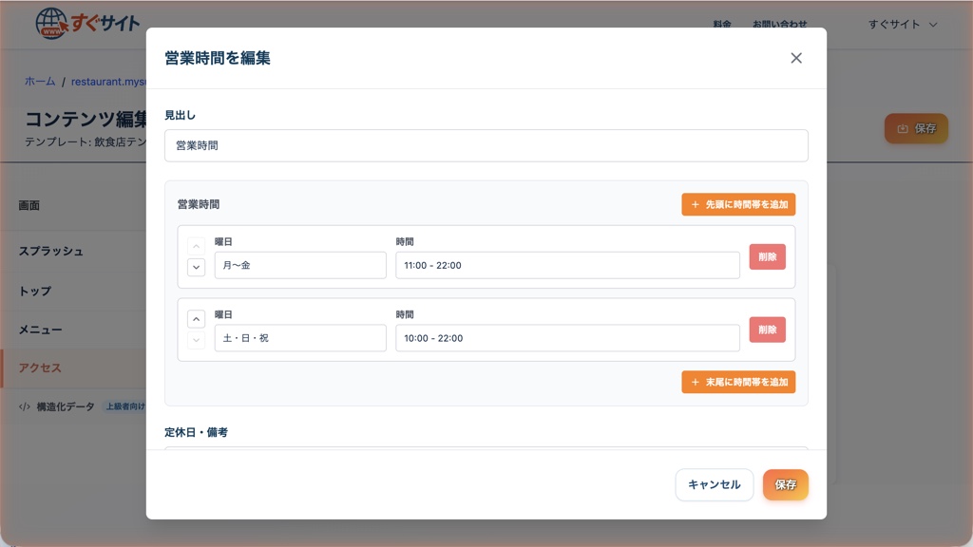Click 末尾に時間帯を追加 button
The height and width of the screenshot is (547, 973).
point(738,382)
